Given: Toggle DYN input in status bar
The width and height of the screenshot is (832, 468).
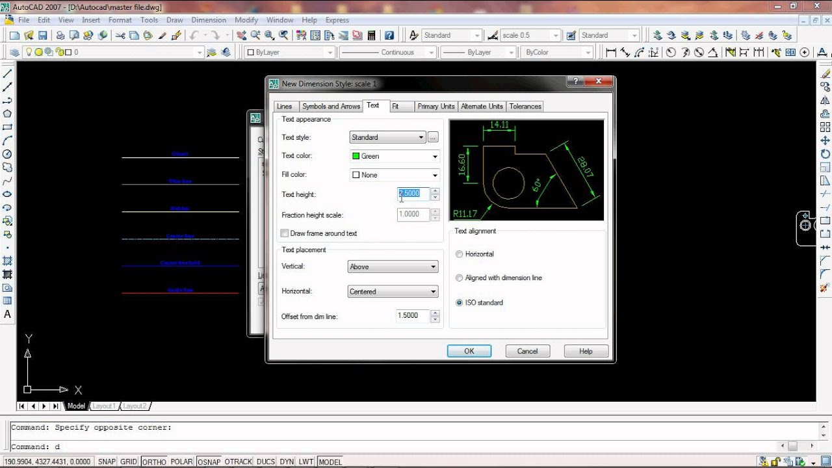Looking at the screenshot, I should (x=287, y=461).
